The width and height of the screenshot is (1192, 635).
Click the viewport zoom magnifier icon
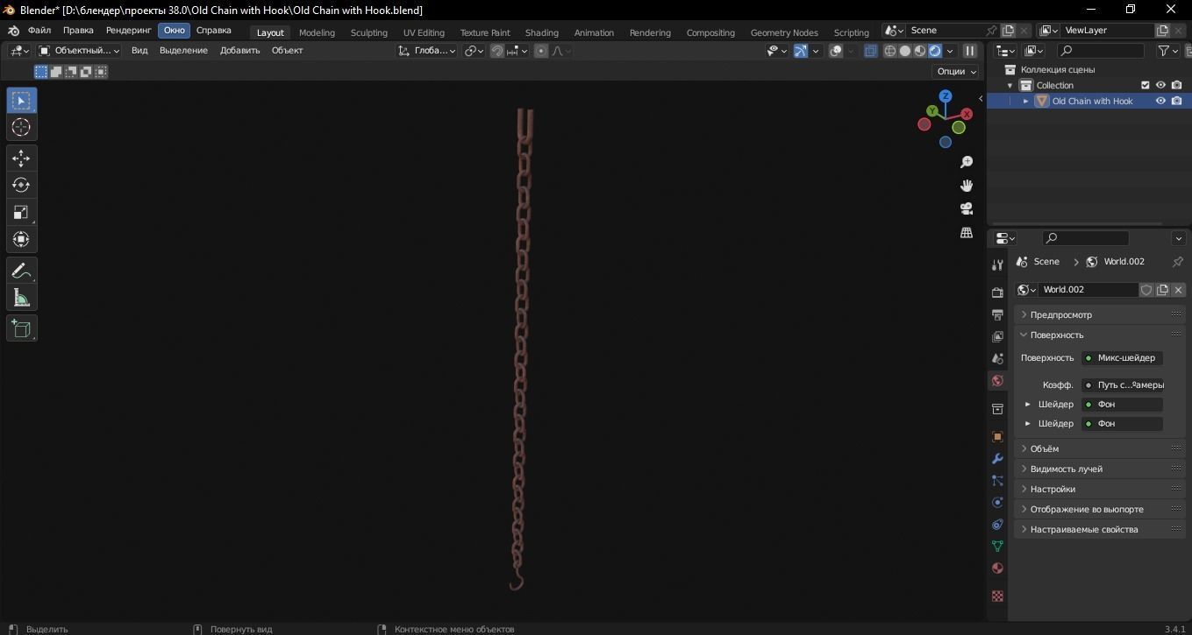(x=967, y=163)
